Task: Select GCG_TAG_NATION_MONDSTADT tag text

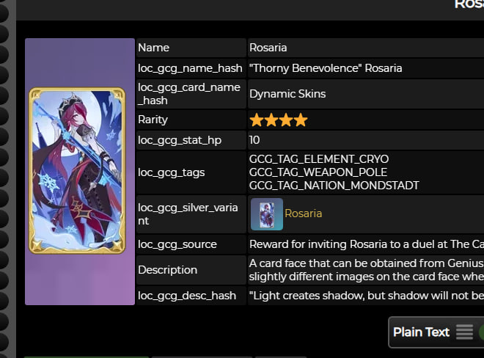Action: tap(334, 186)
